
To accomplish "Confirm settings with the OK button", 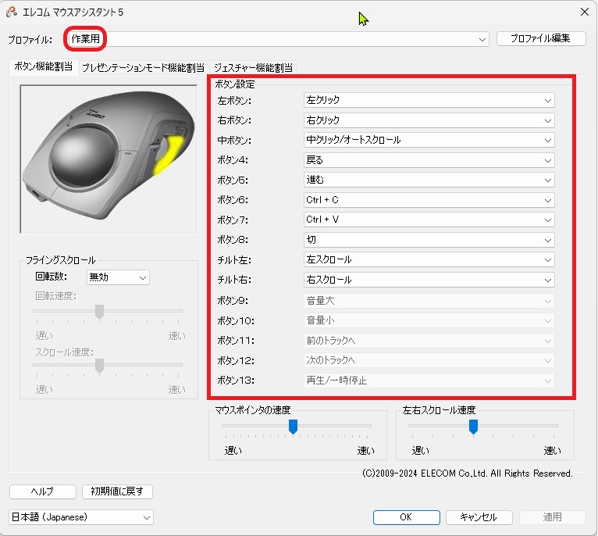I will pos(407,517).
